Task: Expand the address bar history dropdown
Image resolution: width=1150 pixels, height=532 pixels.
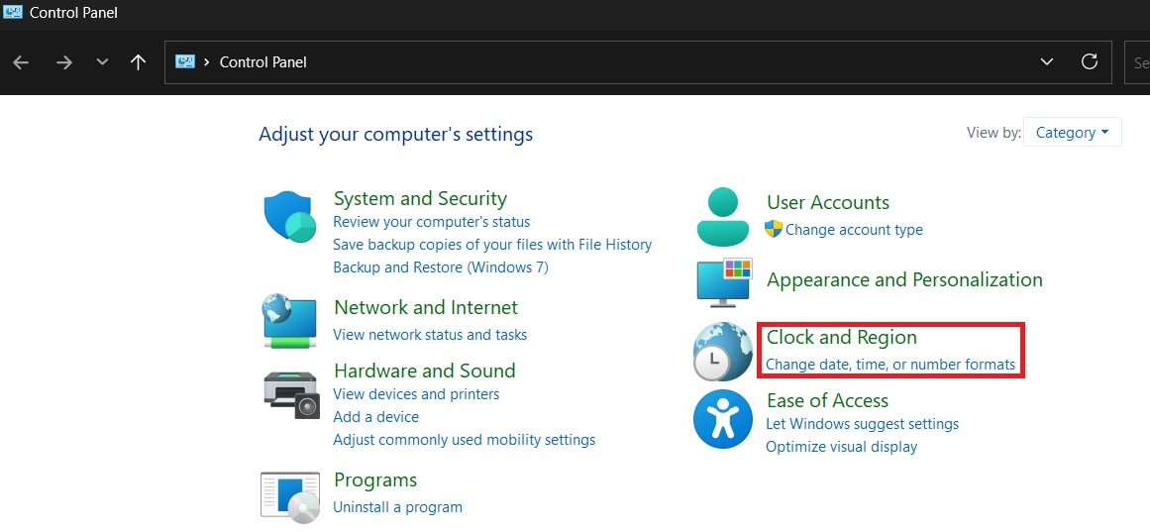Action: (x=1047, y=61)
